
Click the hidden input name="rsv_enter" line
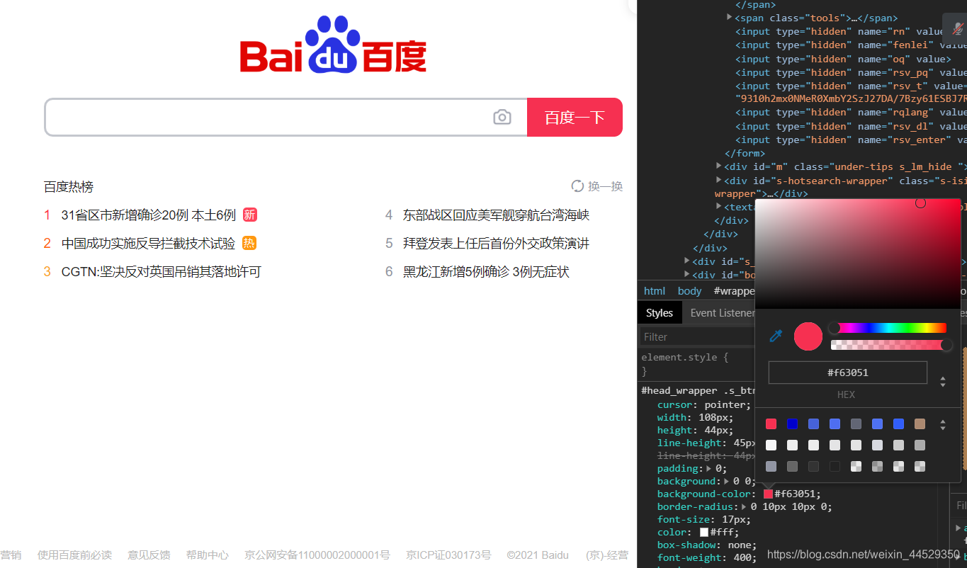[x=851, y=140]
